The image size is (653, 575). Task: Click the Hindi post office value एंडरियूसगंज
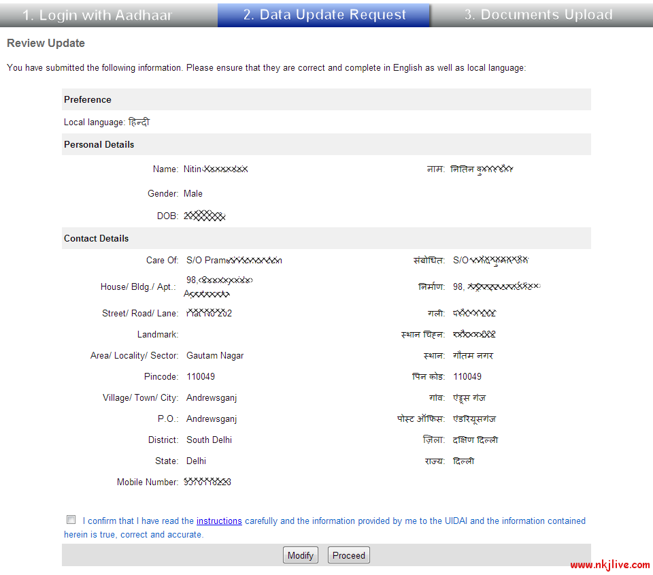click(x=474, y=419)
